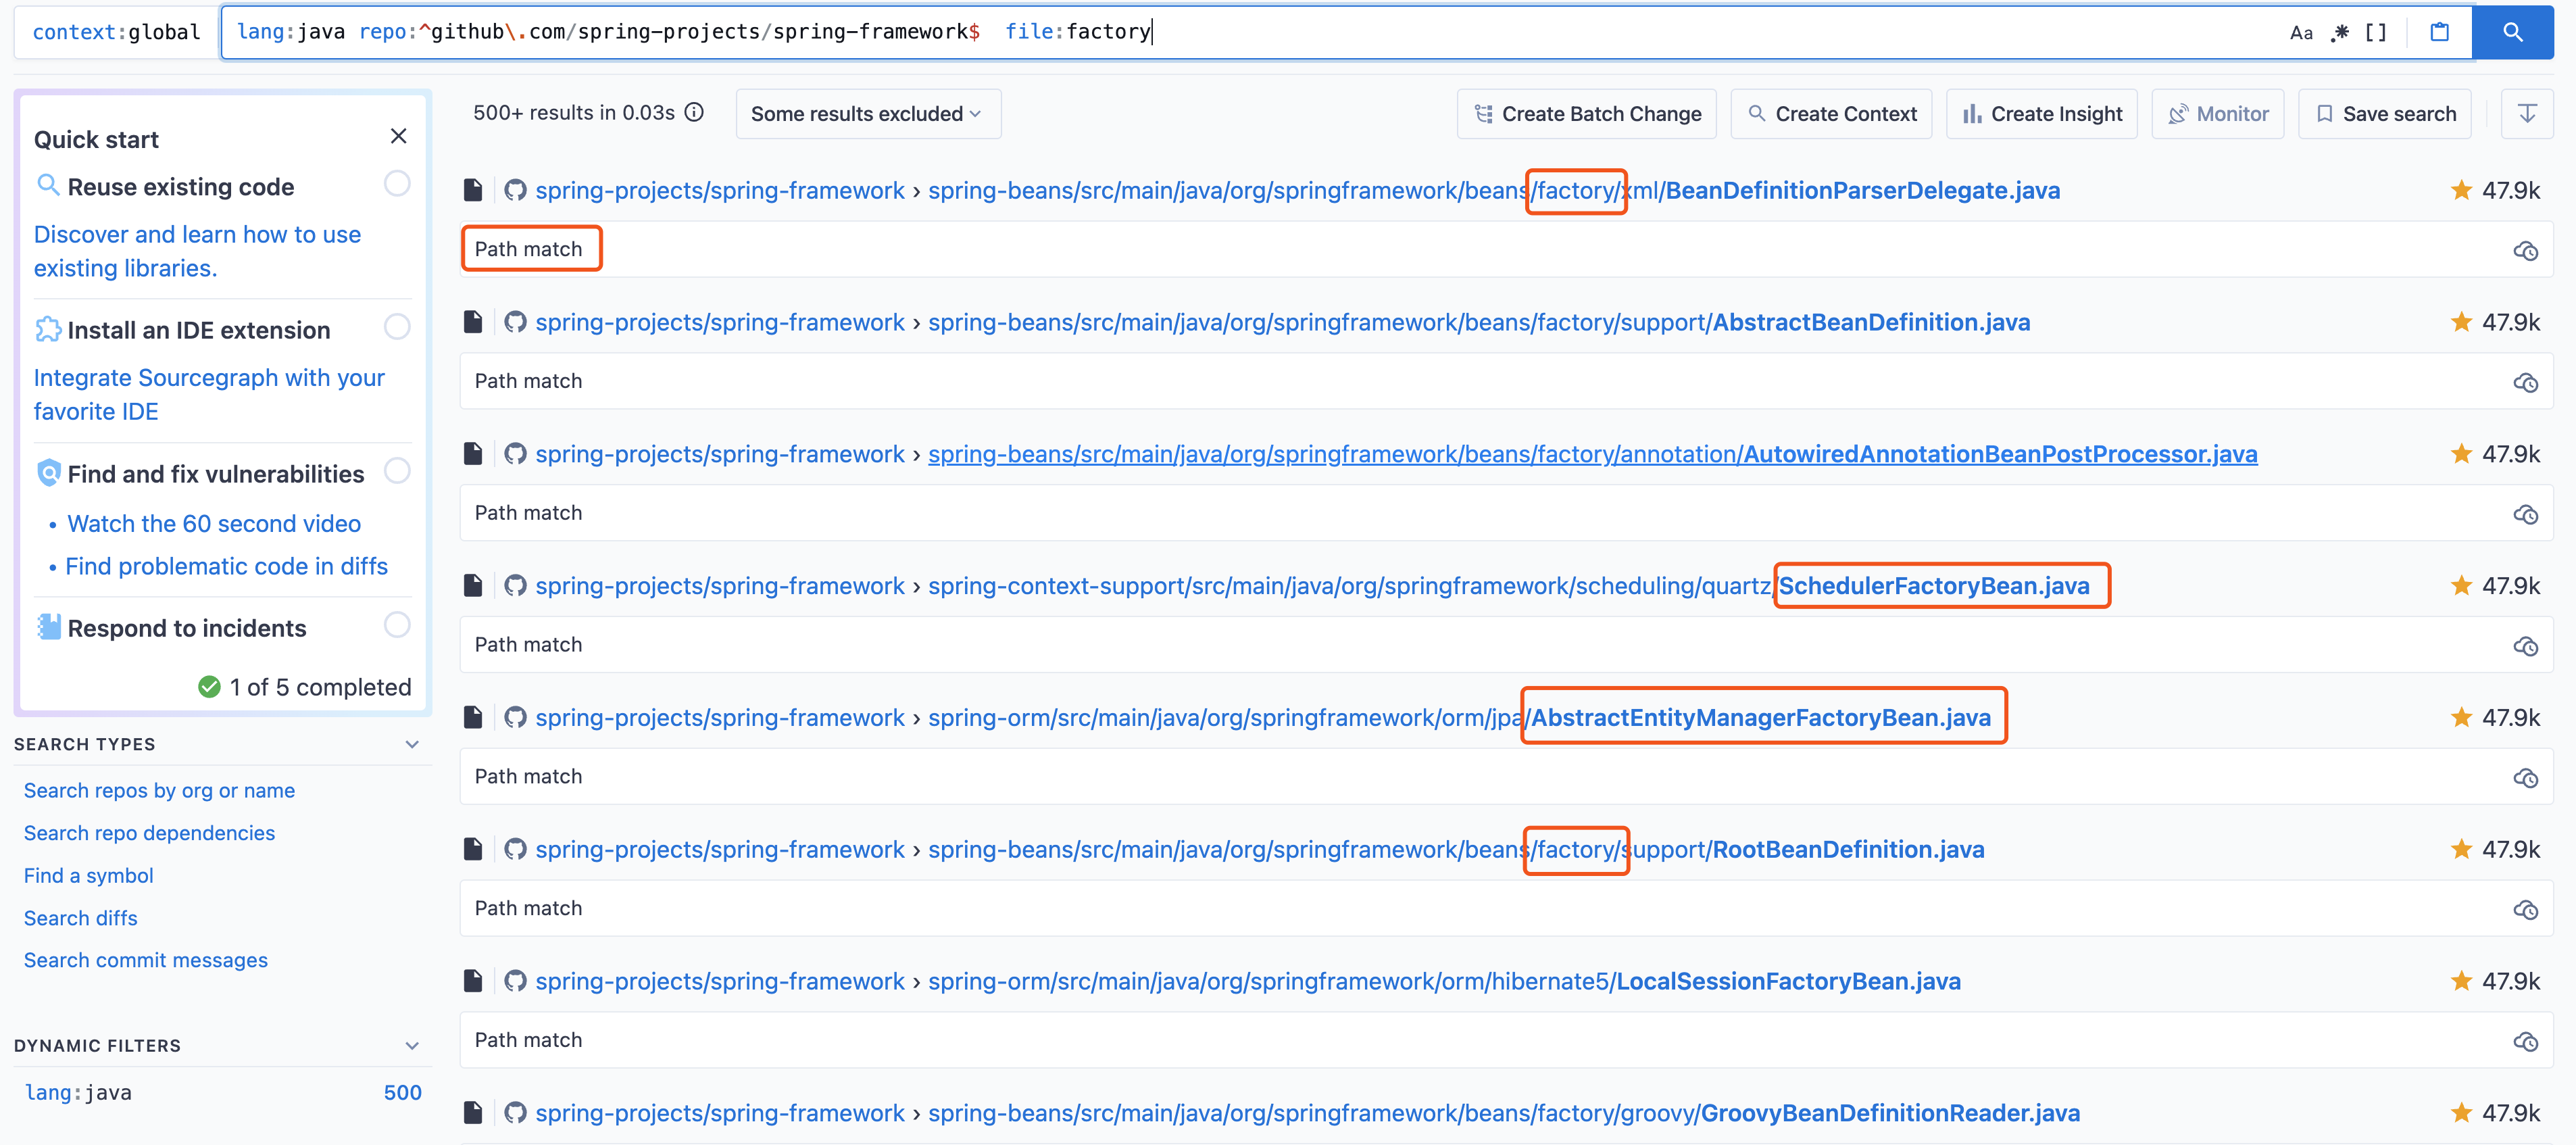Open Watch the 60 second video link
The width and height of the screenshot is (2576, 1145).
point(214,523)
